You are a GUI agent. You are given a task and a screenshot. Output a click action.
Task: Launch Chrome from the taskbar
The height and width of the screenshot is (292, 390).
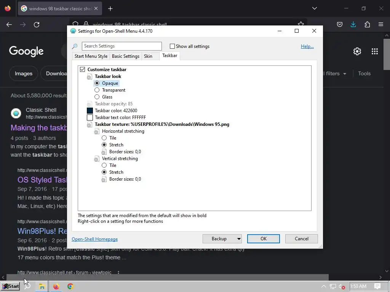point(70,287)
